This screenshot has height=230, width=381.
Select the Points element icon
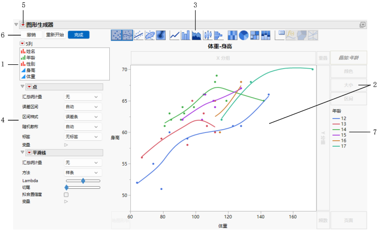click(x=117, y=35)
